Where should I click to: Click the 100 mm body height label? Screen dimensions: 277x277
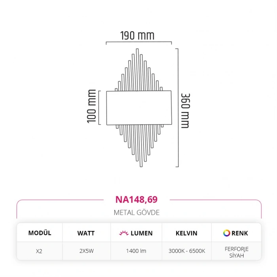coord(92,106)
